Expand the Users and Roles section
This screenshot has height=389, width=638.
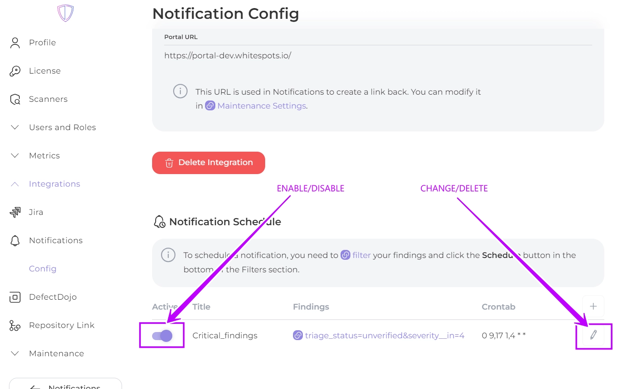point(15,127)
